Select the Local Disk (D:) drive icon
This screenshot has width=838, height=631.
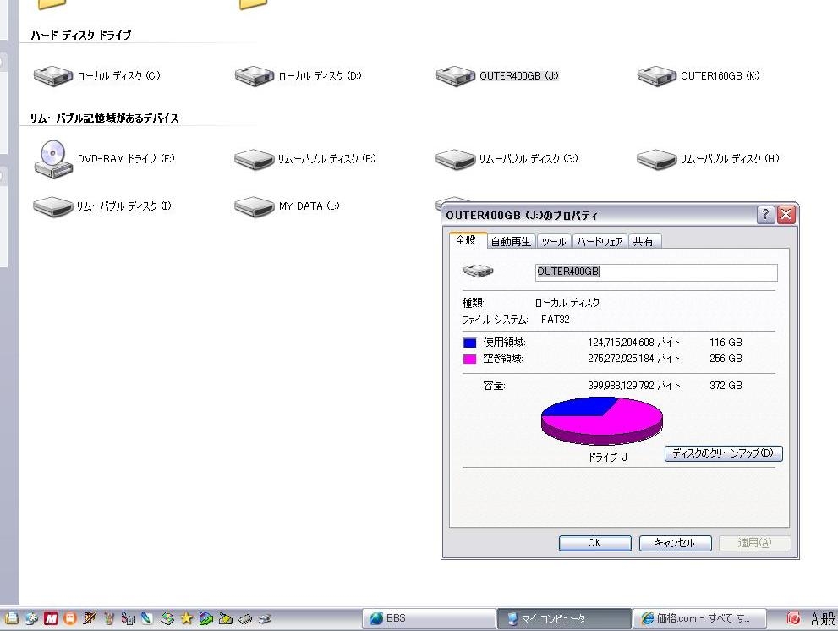coord(255,76)
